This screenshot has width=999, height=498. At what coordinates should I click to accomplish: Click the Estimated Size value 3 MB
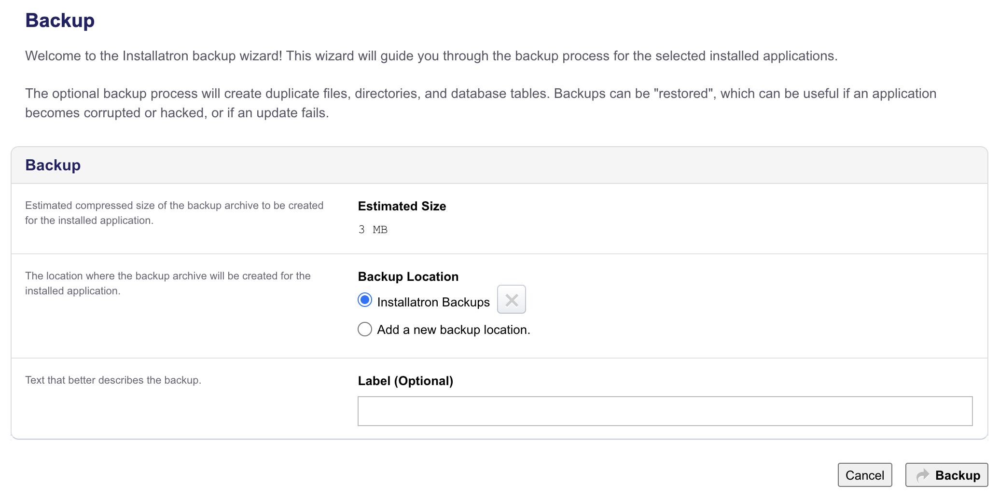point(373,230)
